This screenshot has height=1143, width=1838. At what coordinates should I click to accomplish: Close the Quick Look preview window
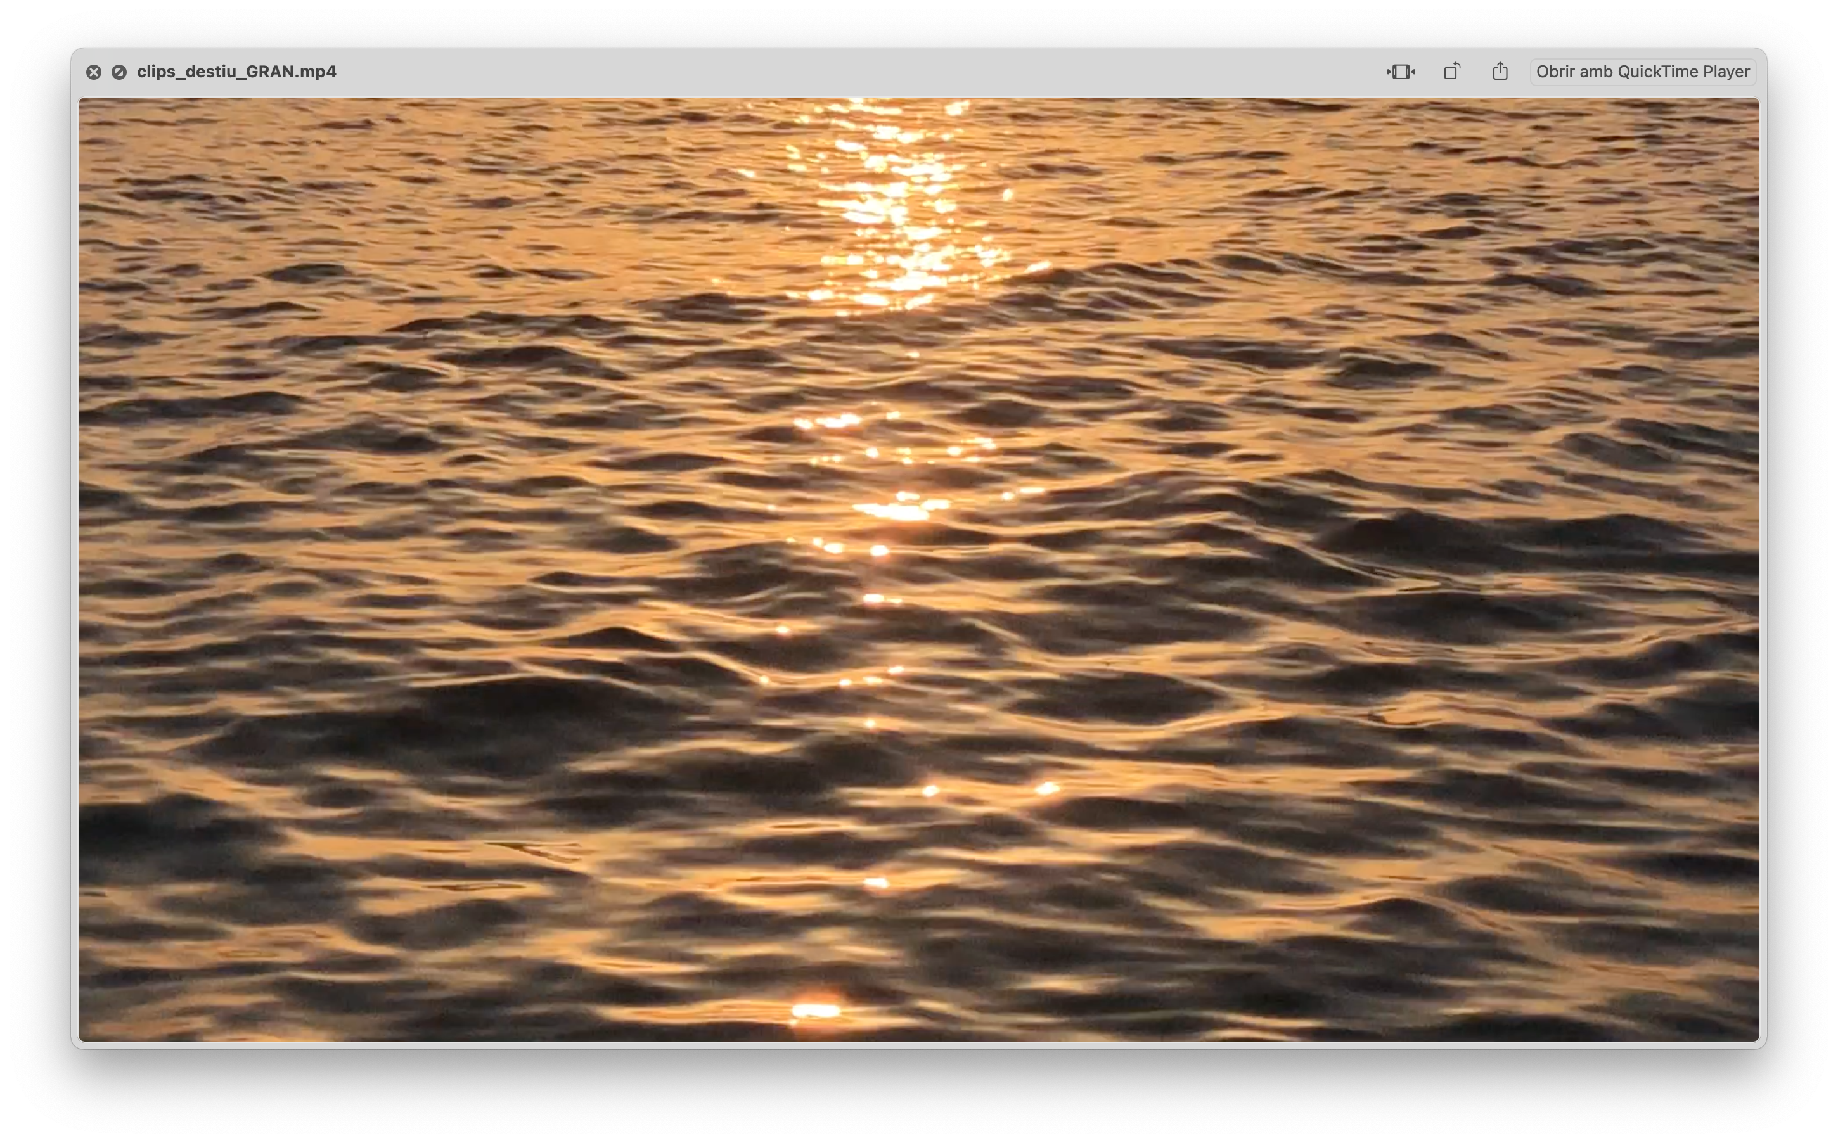(x=94, y=72)
